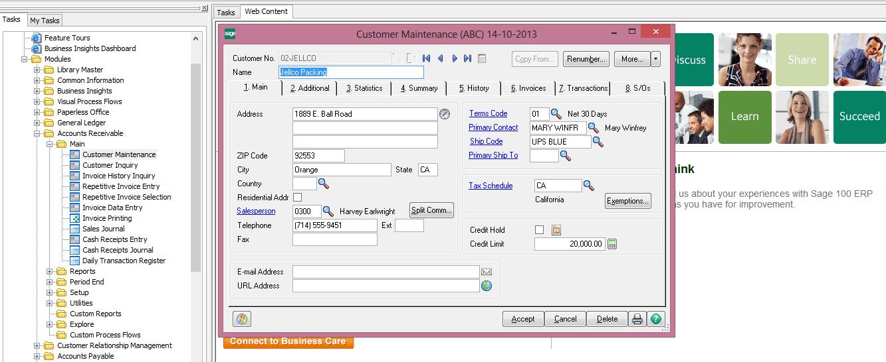Toggle Credit Hold checkbox
Image resolution: width=886 pixels, height=362 pixels.
[x=539, y=230]
